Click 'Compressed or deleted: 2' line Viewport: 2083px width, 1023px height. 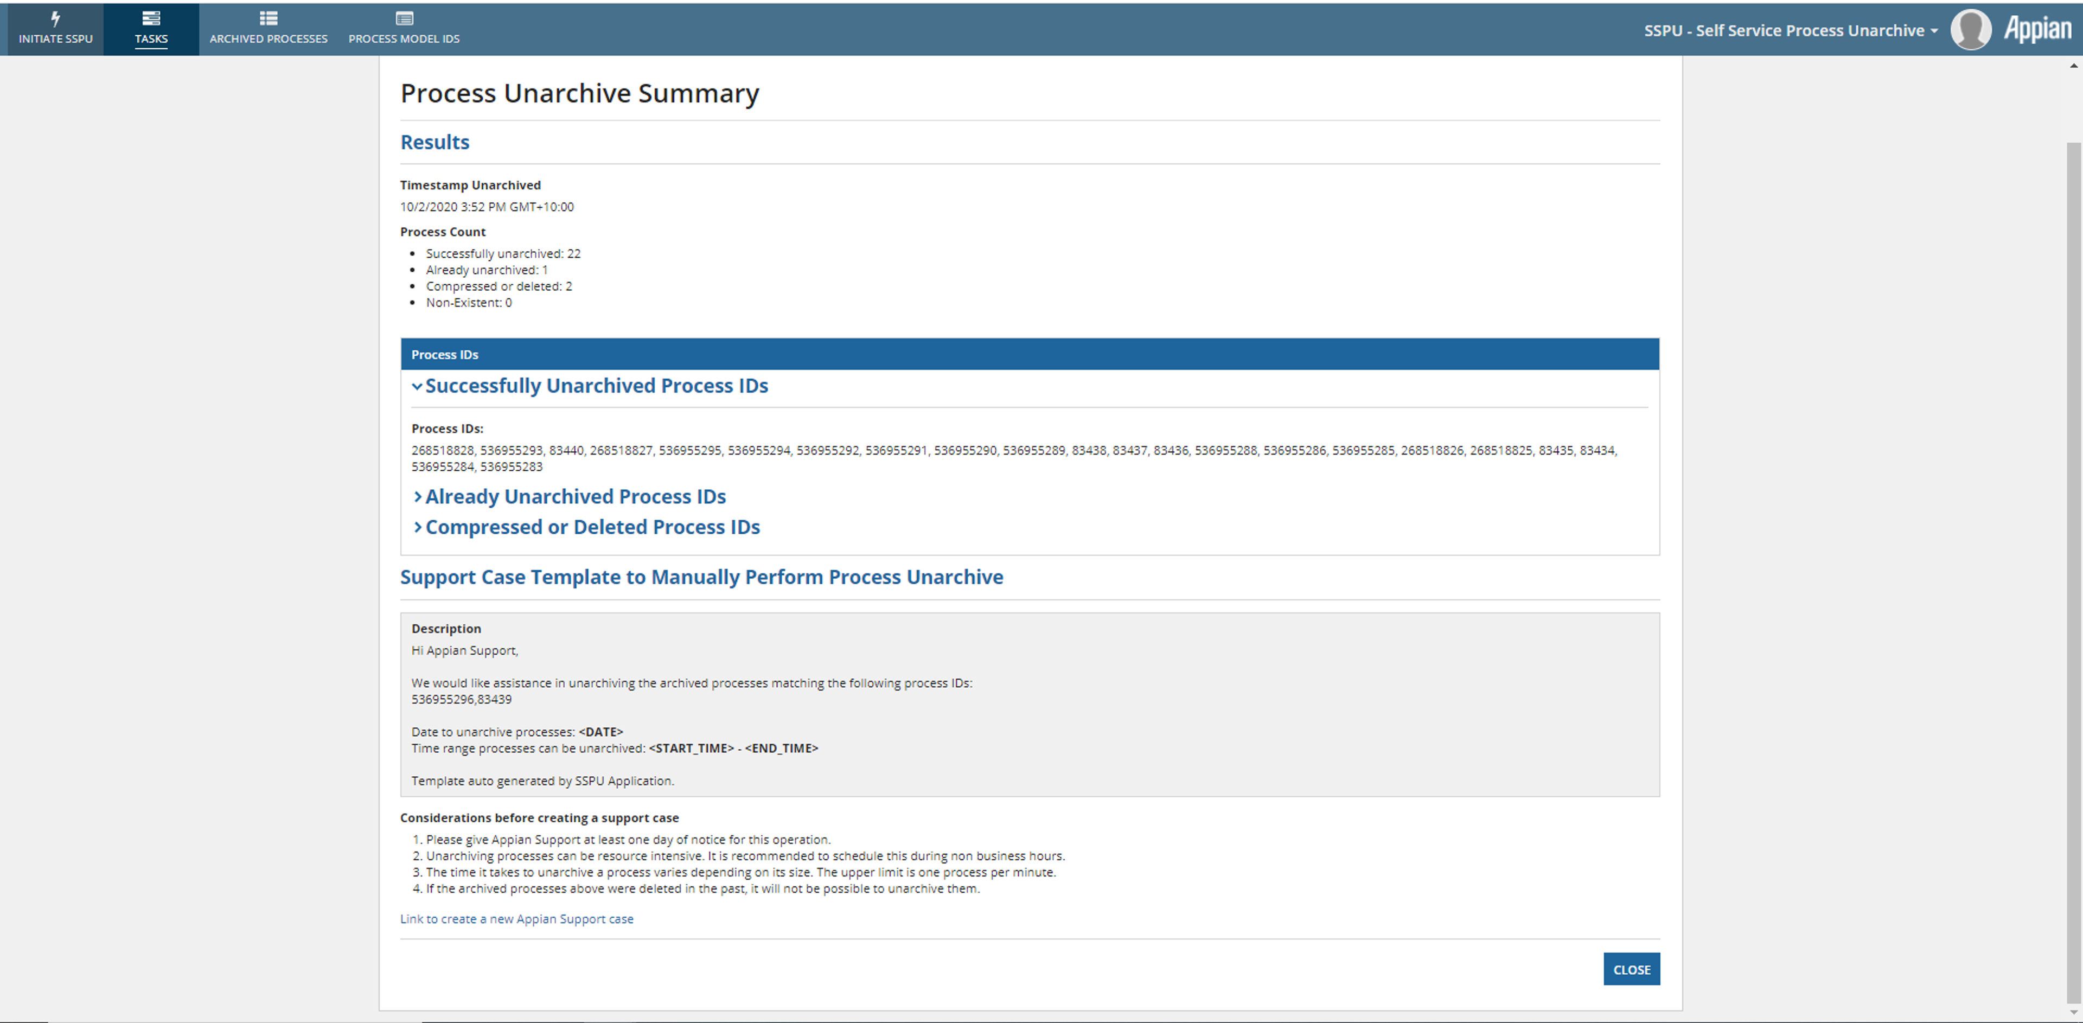click(x=499, y=286)
